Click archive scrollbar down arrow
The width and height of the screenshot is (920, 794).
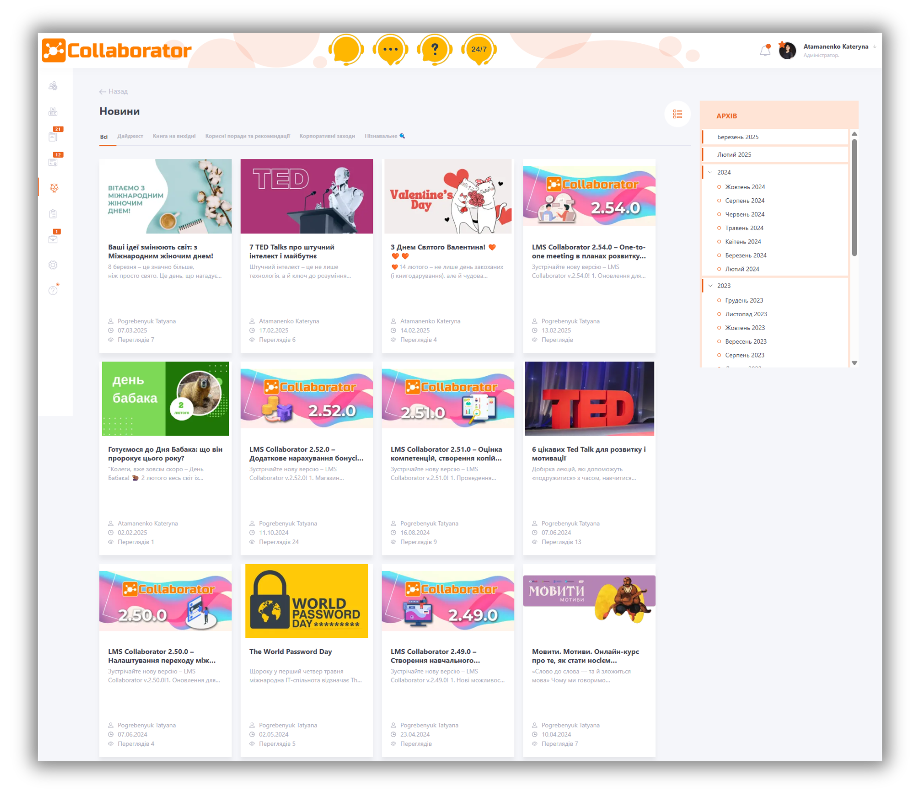pos(854,363)
